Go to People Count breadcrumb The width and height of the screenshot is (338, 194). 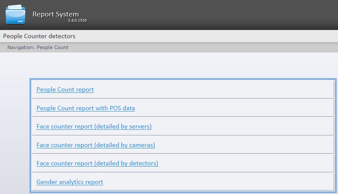(x=53, y=47)
